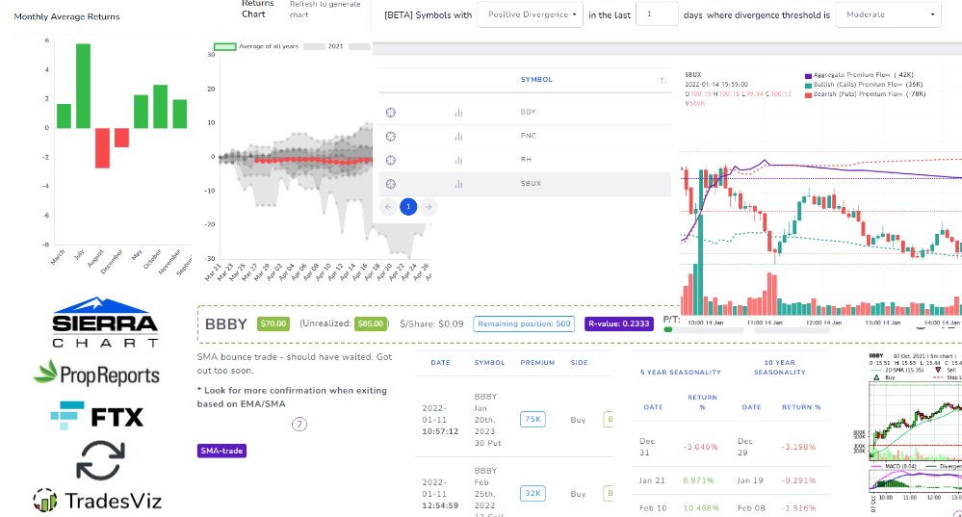Click the SYMBOL column header in symbols table
The width and height of the screenshot is (962, 517).
click(x=536, y=80)
